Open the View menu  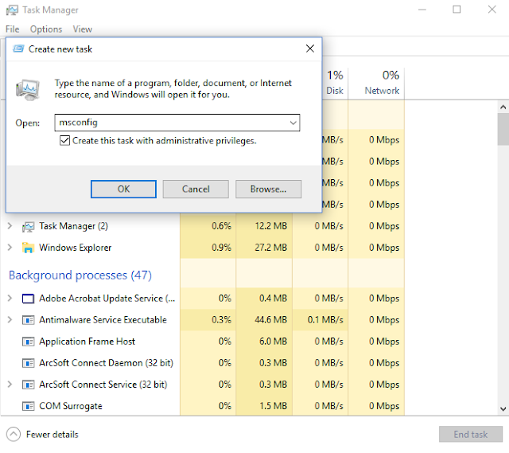tap(83, 29)
